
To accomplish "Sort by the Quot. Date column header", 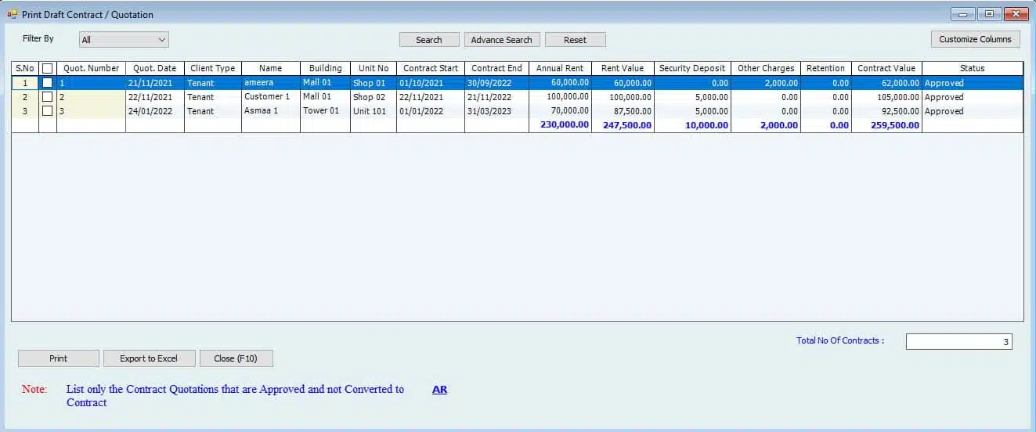I will pos(154,68).
